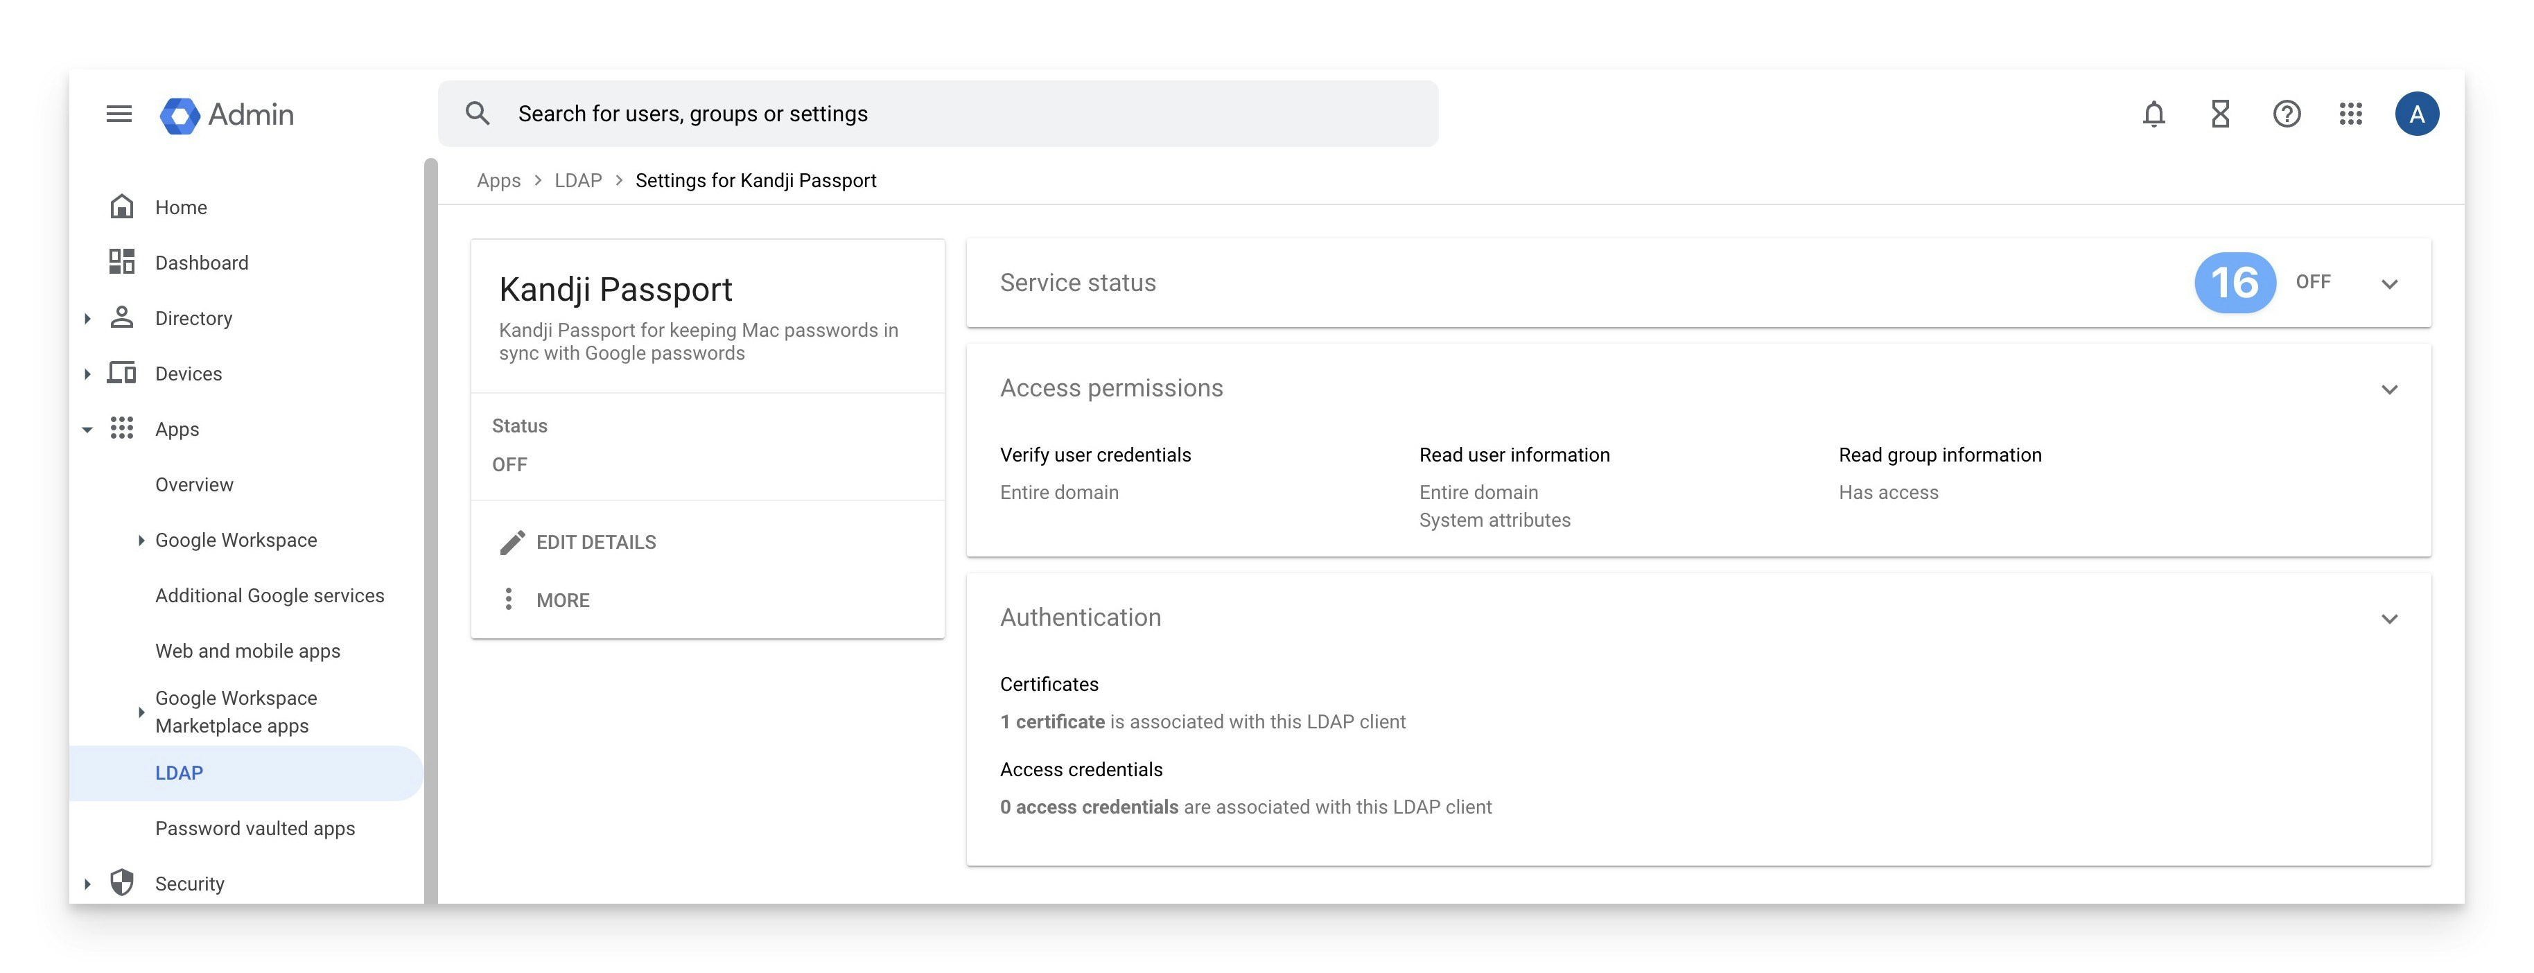The height and width of the screenshot is (973, 2534).
Task: Expand the Access permissions section
Action: point(2388,389)
